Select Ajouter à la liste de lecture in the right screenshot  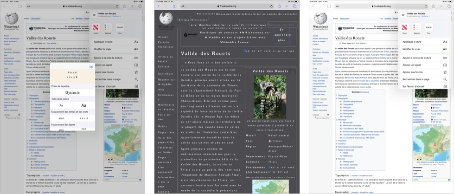[425, 58]
